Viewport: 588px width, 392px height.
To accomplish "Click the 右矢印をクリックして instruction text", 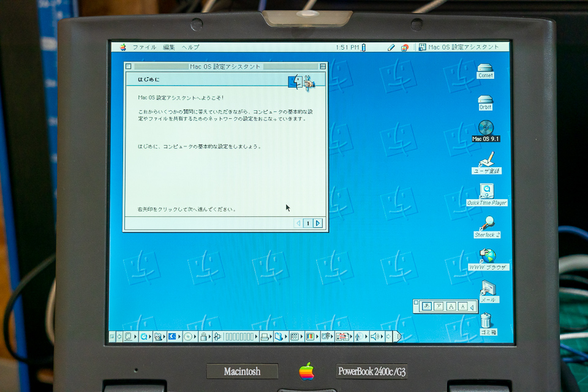I will (x=187, y=209).
